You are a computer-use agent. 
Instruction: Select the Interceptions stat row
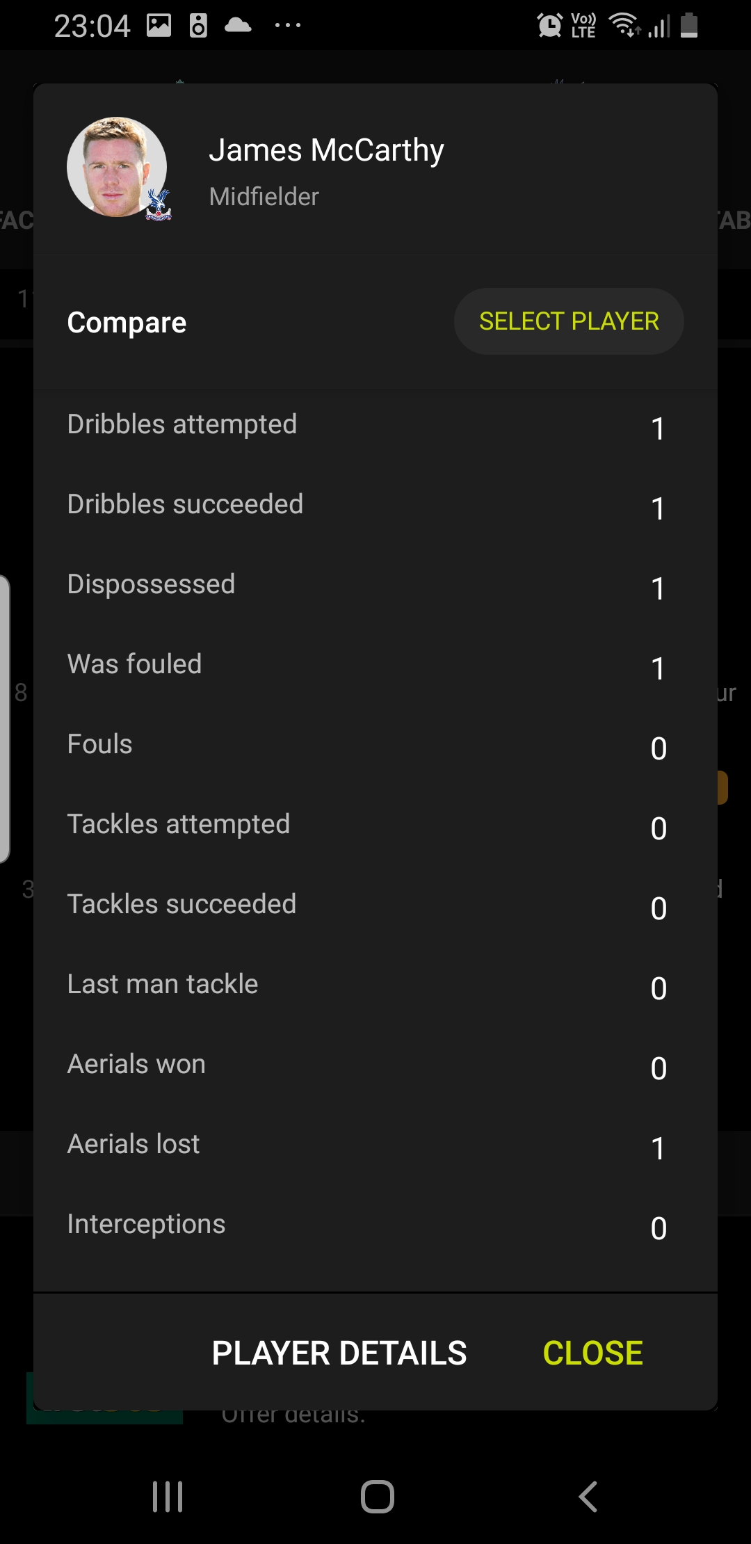pos(375,1225)
